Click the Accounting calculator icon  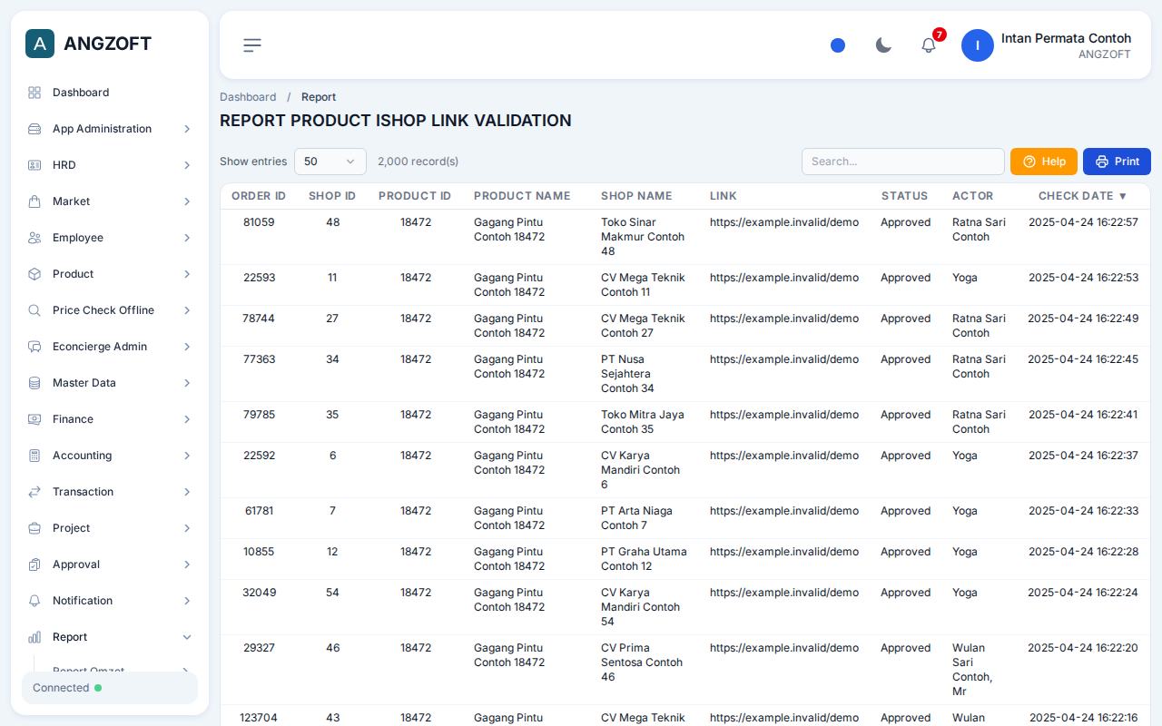coord(34,456)
